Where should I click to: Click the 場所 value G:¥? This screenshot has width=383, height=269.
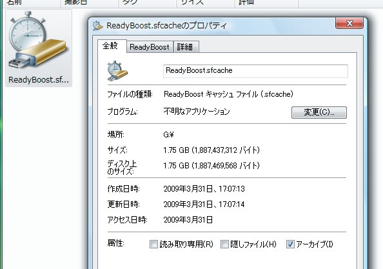pos(168,135)
